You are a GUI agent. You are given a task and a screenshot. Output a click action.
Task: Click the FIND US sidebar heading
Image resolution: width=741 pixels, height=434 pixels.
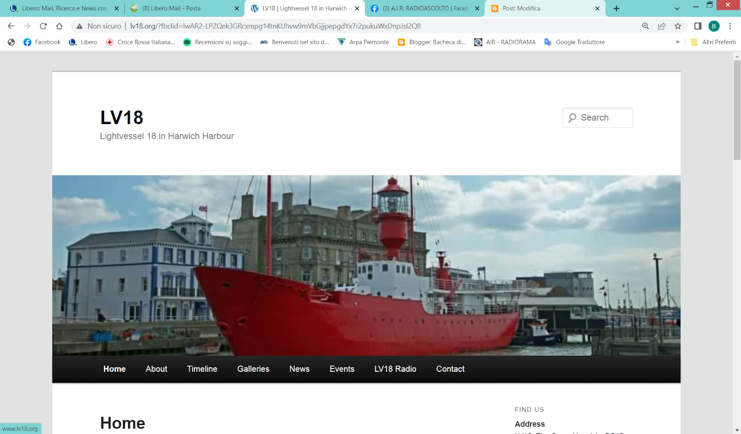(529, 409)
